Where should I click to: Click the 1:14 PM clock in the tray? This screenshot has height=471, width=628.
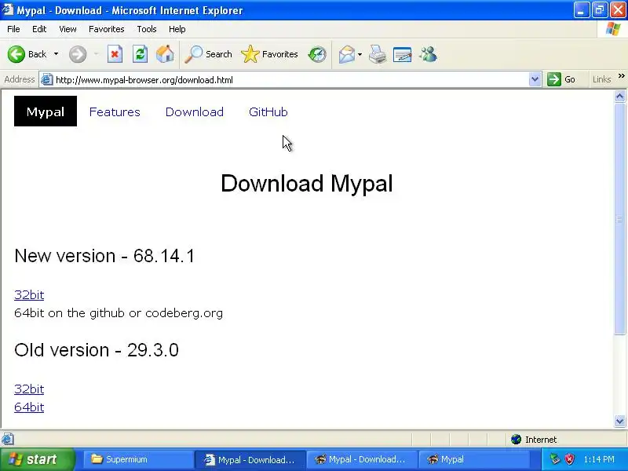pyautogui.click(x=599, y=459)
